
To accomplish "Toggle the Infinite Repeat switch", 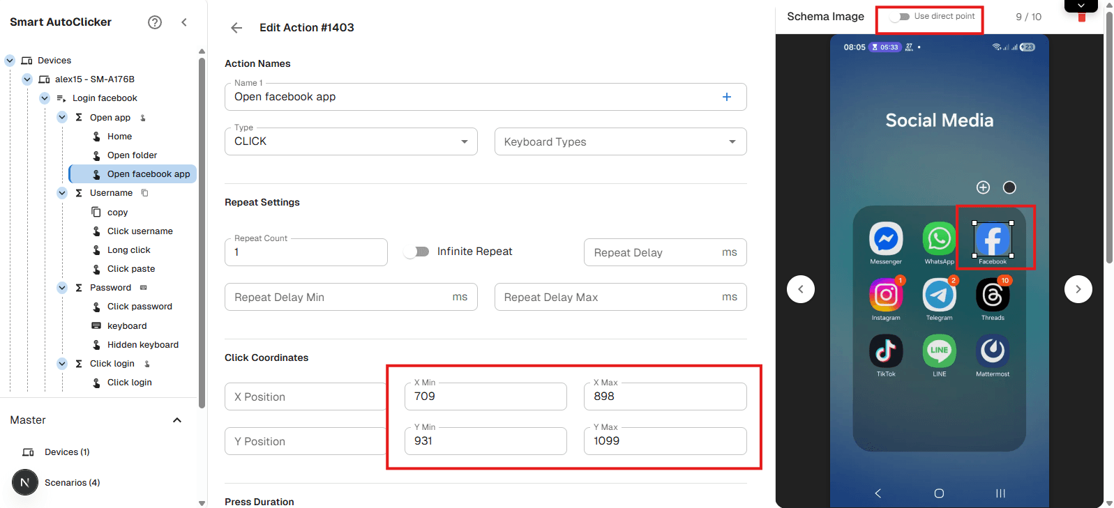I will 417,252.
